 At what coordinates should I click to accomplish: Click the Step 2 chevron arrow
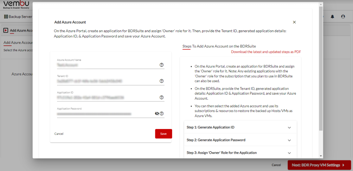290,140
